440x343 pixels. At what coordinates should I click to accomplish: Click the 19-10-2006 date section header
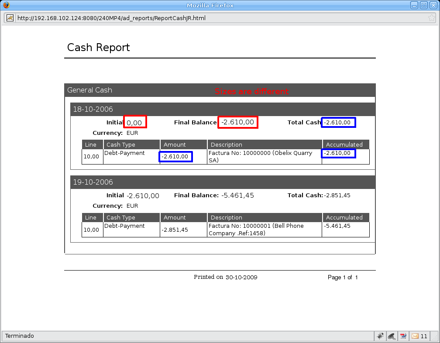223,182
